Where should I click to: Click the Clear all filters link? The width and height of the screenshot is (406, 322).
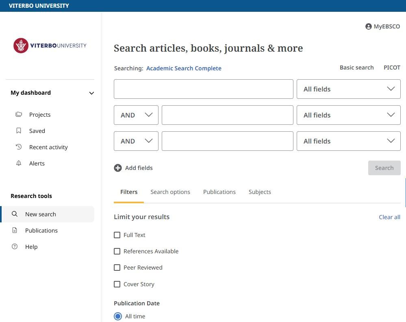pos(389,217)
